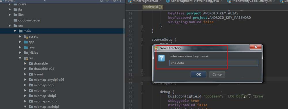Select the qqdownloader tree row label
This screenshot has width=288, height=109.
[x=29, y=20]
